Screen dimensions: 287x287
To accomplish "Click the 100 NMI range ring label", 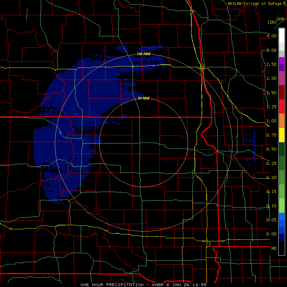I will pyautogui.click(x=143, y=54).
